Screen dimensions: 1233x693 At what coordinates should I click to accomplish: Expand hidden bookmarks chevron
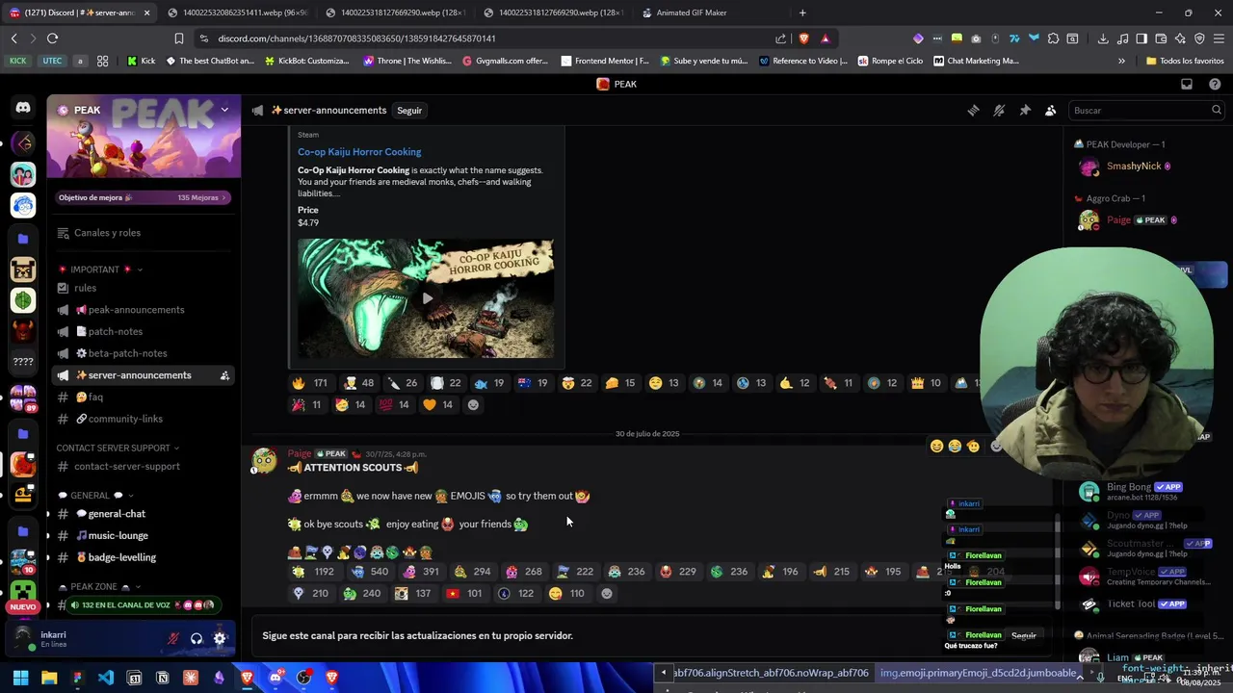(1121, 61)
